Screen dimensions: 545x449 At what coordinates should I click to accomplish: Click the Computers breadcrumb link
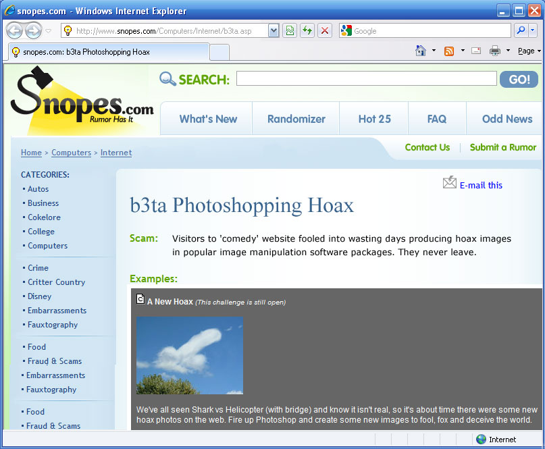(72, 153)
